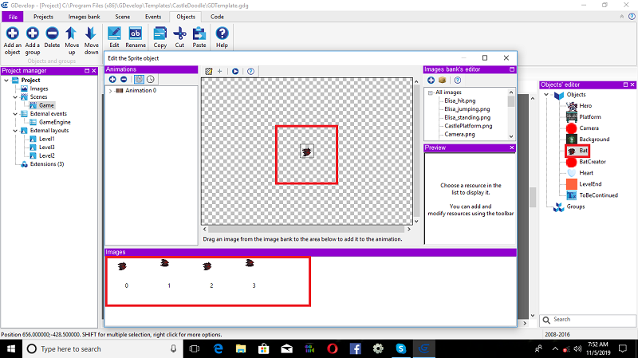The width and height of the screenshot is (638, 358).
Task: Switch to the Projects ribbon tab
Action: (x=43, y=17)
